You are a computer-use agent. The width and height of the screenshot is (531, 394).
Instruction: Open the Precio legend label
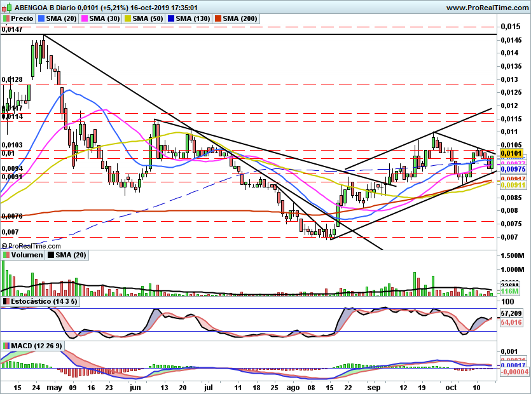[x=22, y=18]
